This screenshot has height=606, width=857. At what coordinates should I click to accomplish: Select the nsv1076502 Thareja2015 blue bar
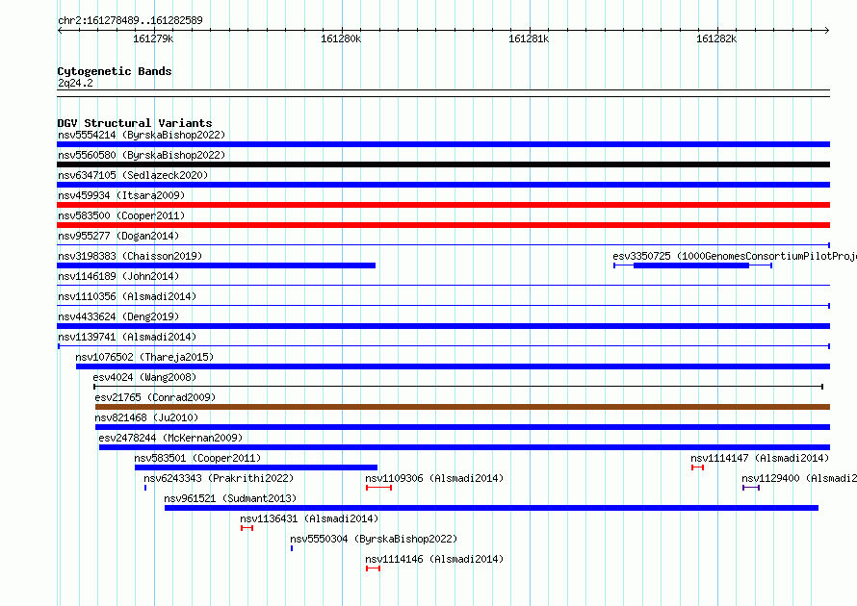pyautogui.click(x=454, y=366)
